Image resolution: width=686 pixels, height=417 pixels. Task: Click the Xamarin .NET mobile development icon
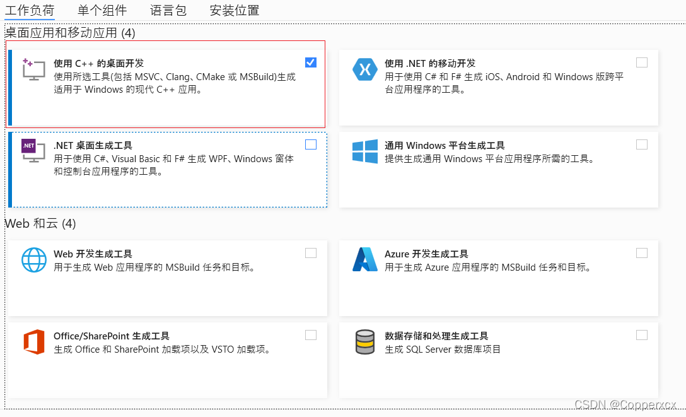(x=365, y=69)
